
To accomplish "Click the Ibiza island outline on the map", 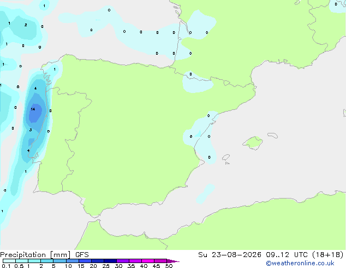I will click(226, 158).
